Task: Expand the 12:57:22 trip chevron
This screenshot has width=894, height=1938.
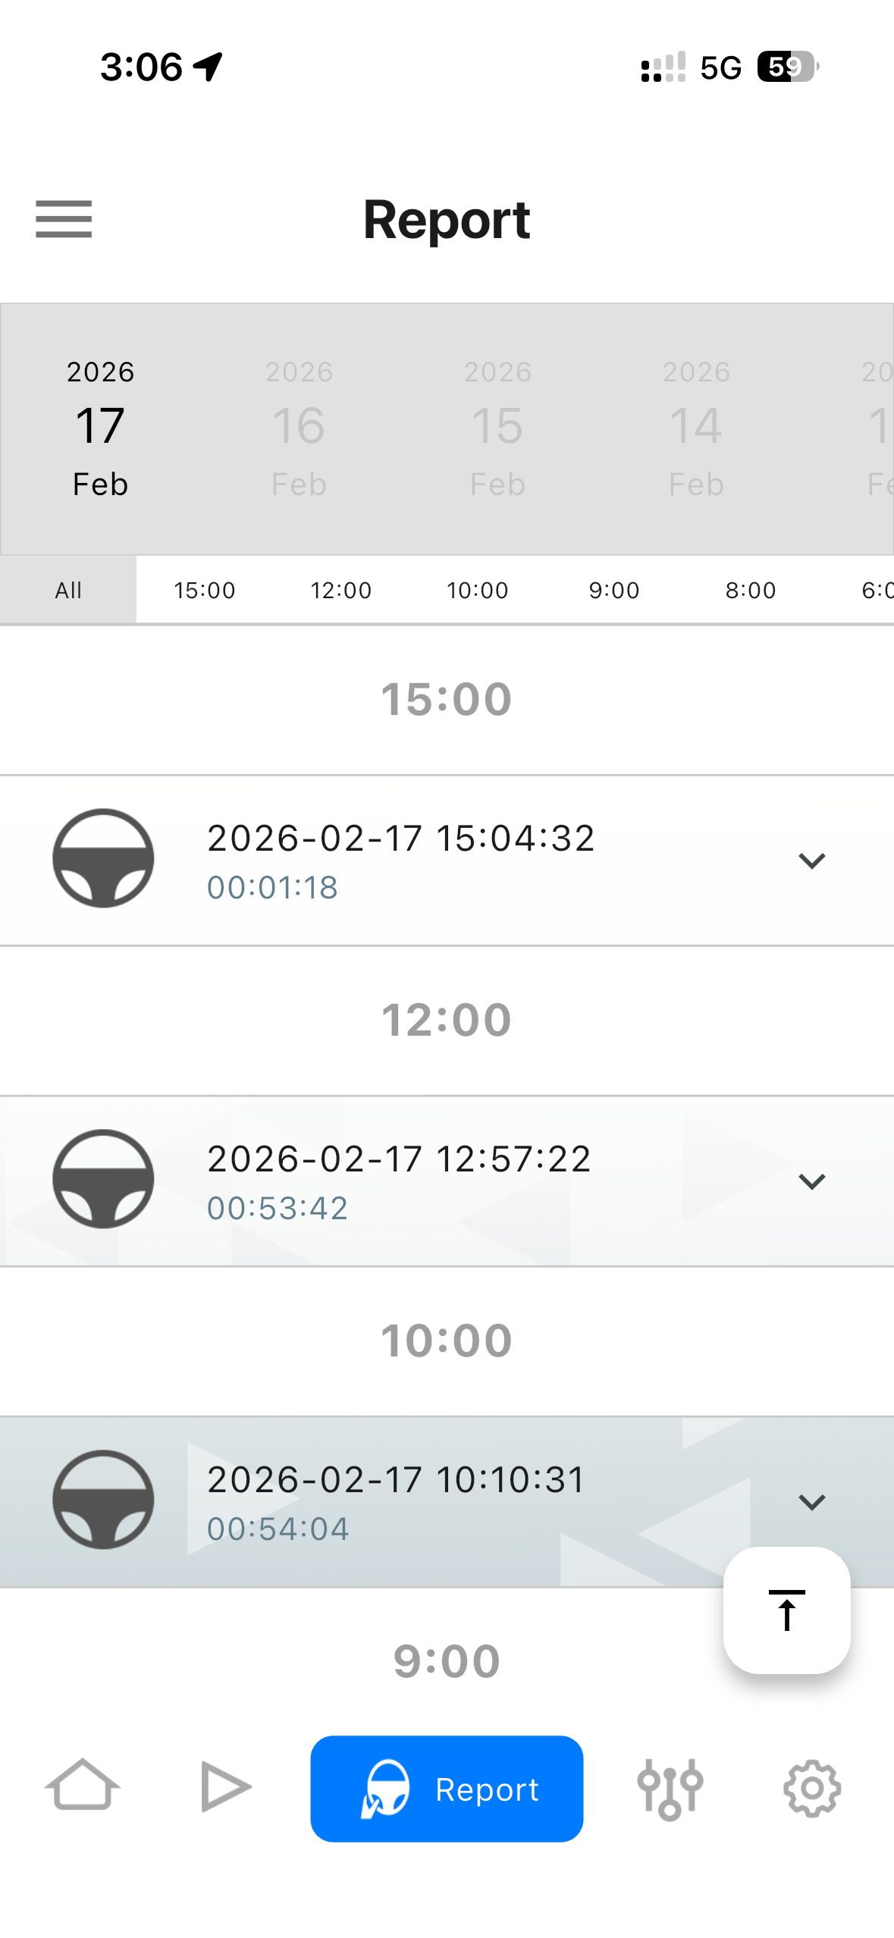Action: [x=812, y=1181]
